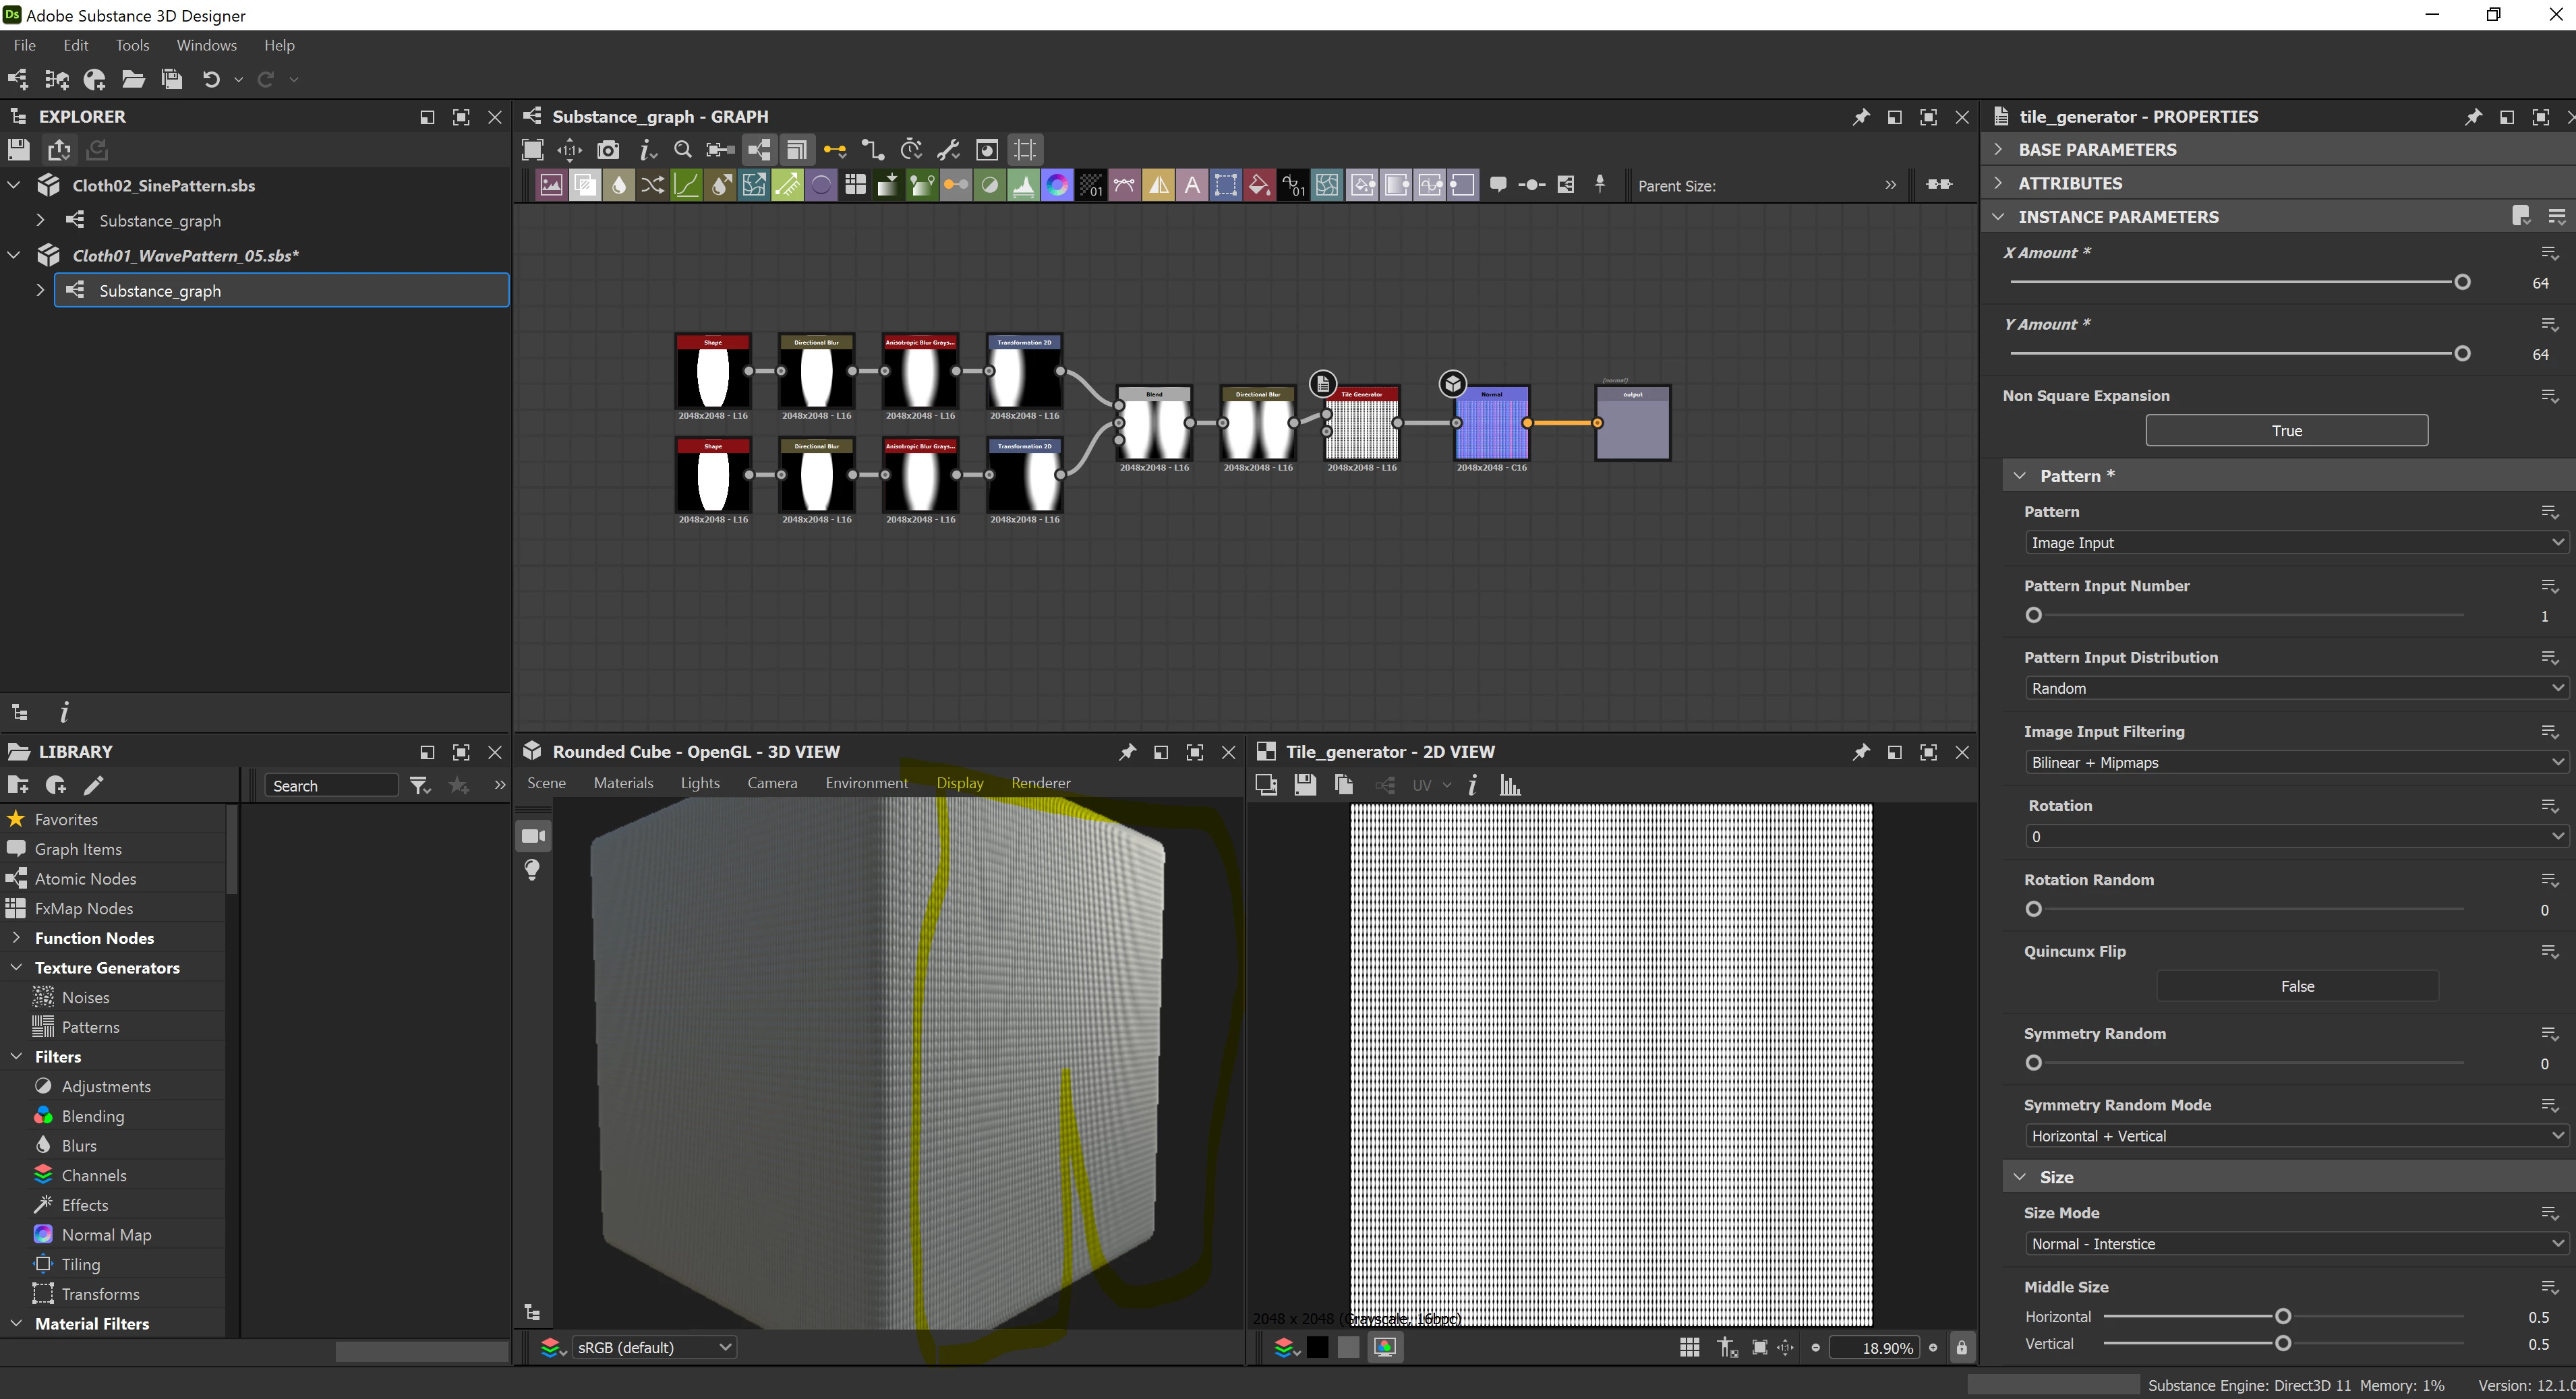Screen dimensions: 2576x1399
Task: Open the sRGB (default) color dropdown
Action: point(653,1347)
